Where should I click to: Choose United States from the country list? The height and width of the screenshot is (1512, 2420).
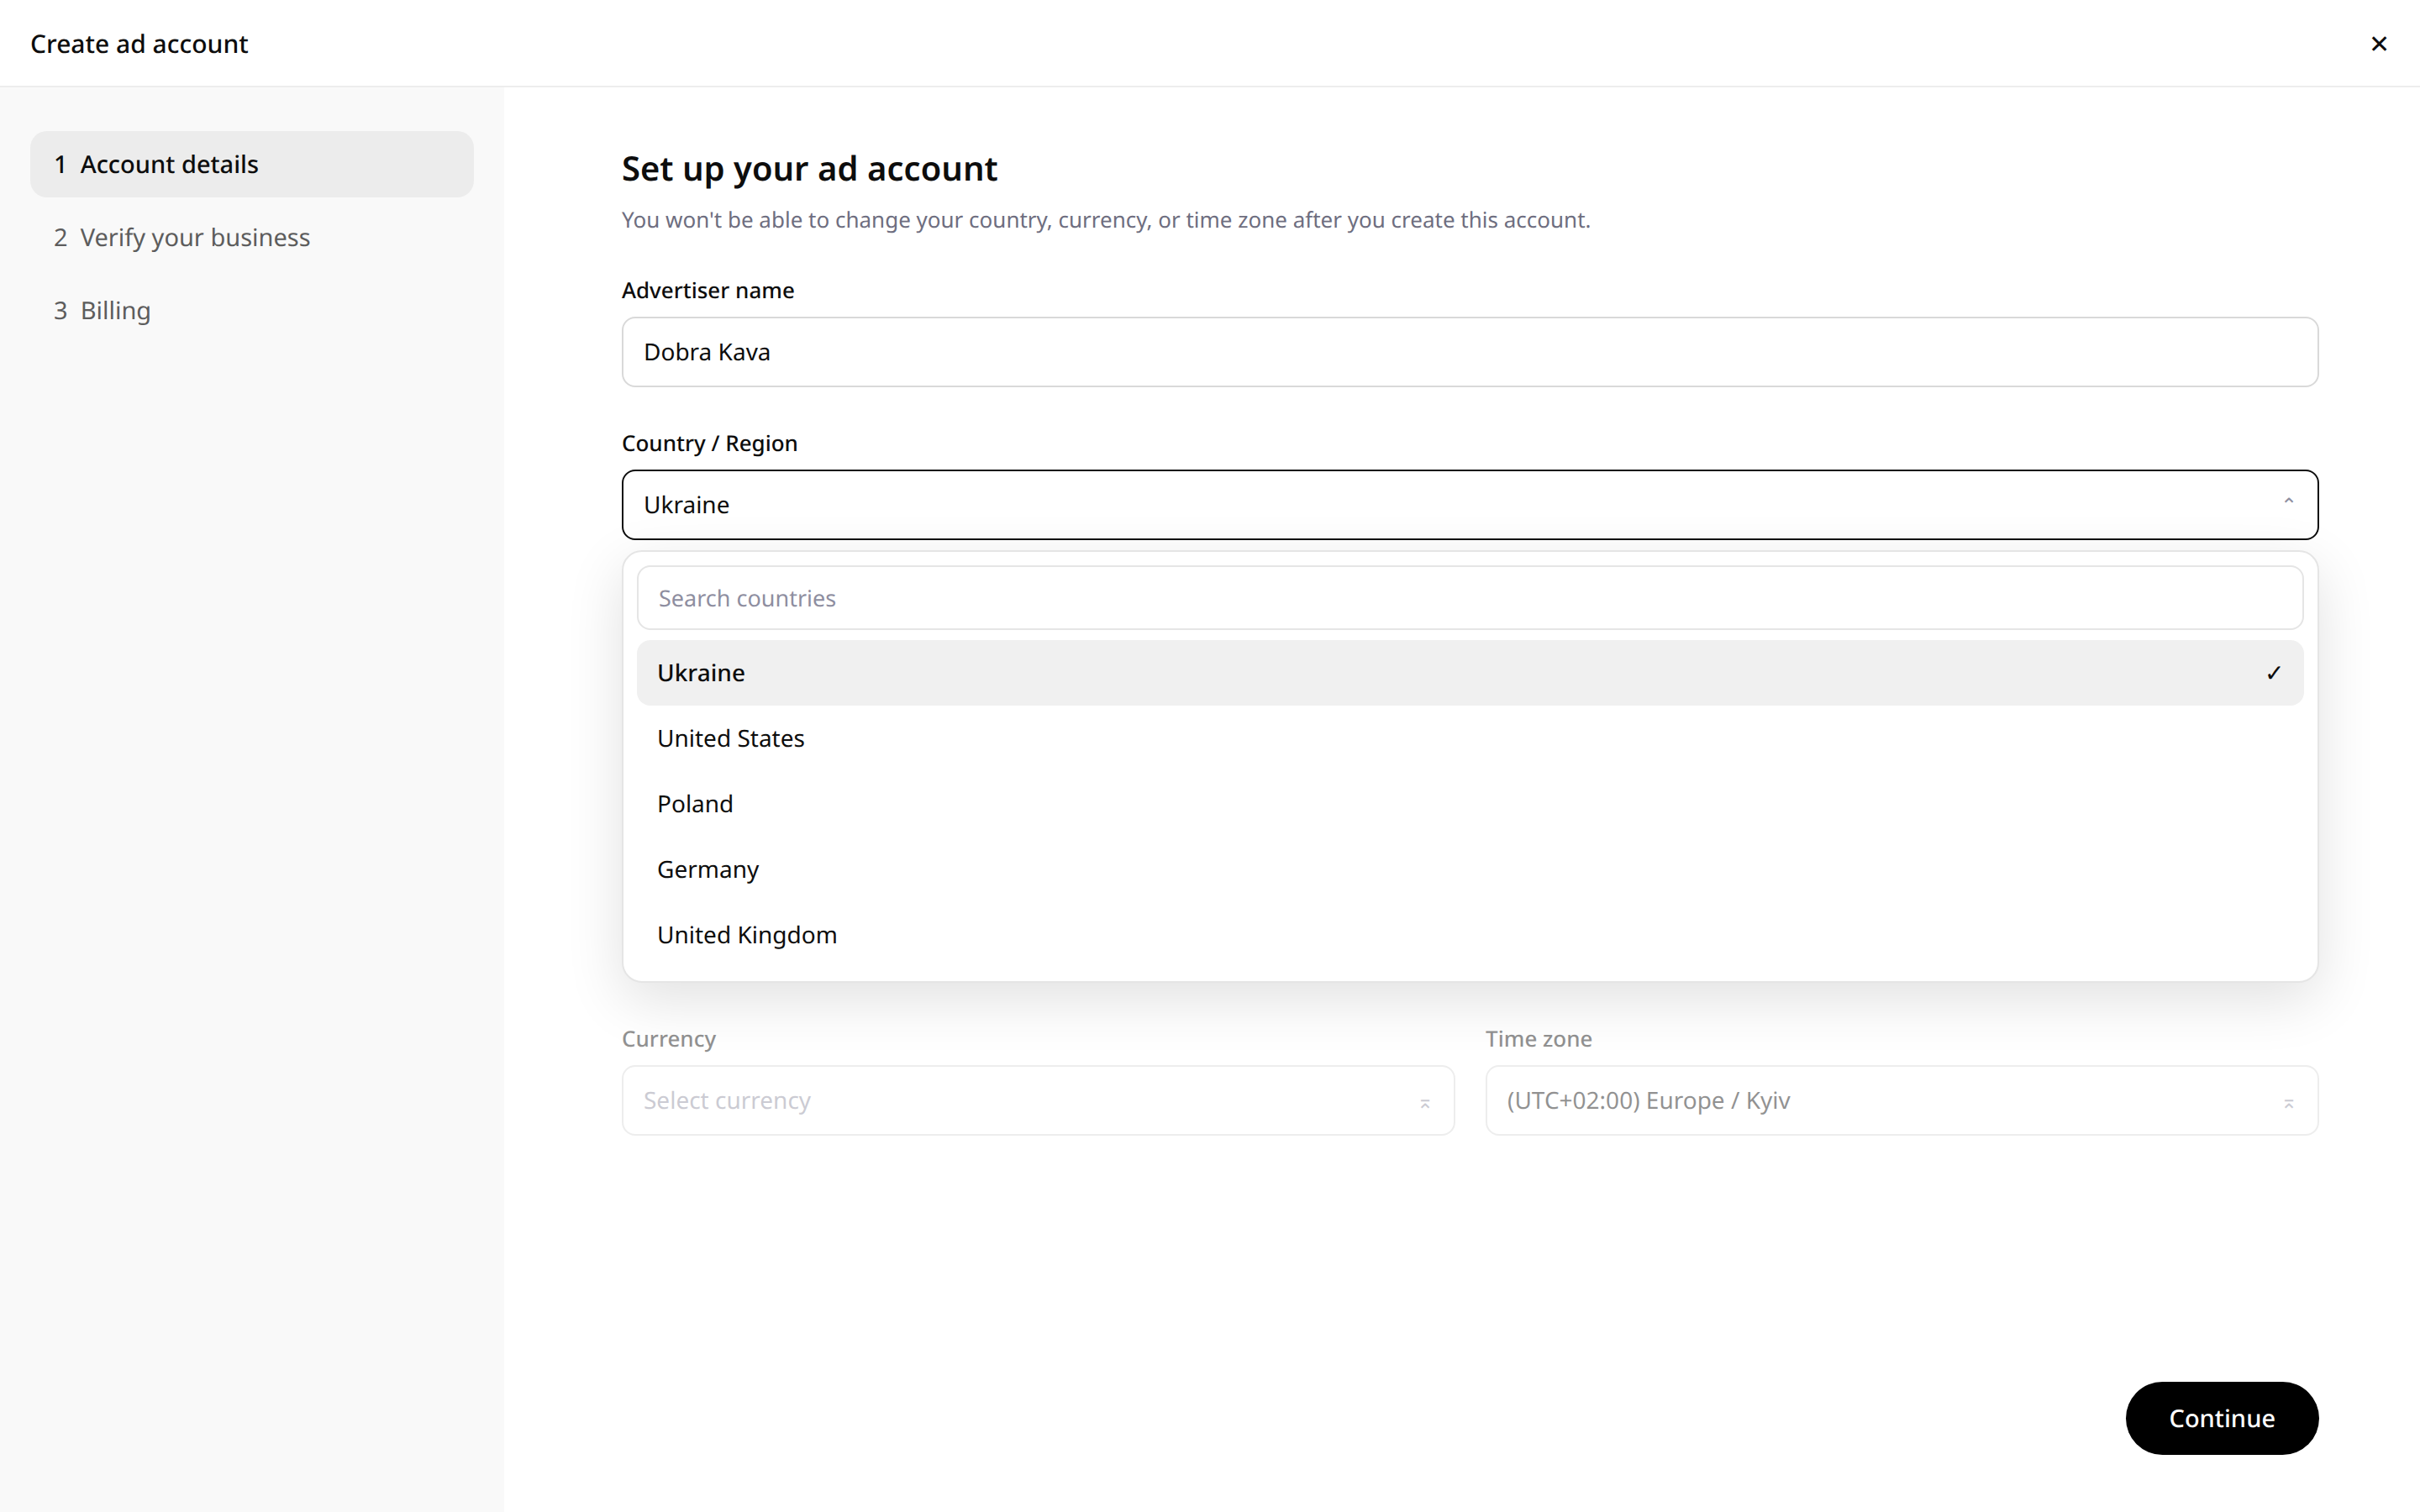pos(1469,738)
